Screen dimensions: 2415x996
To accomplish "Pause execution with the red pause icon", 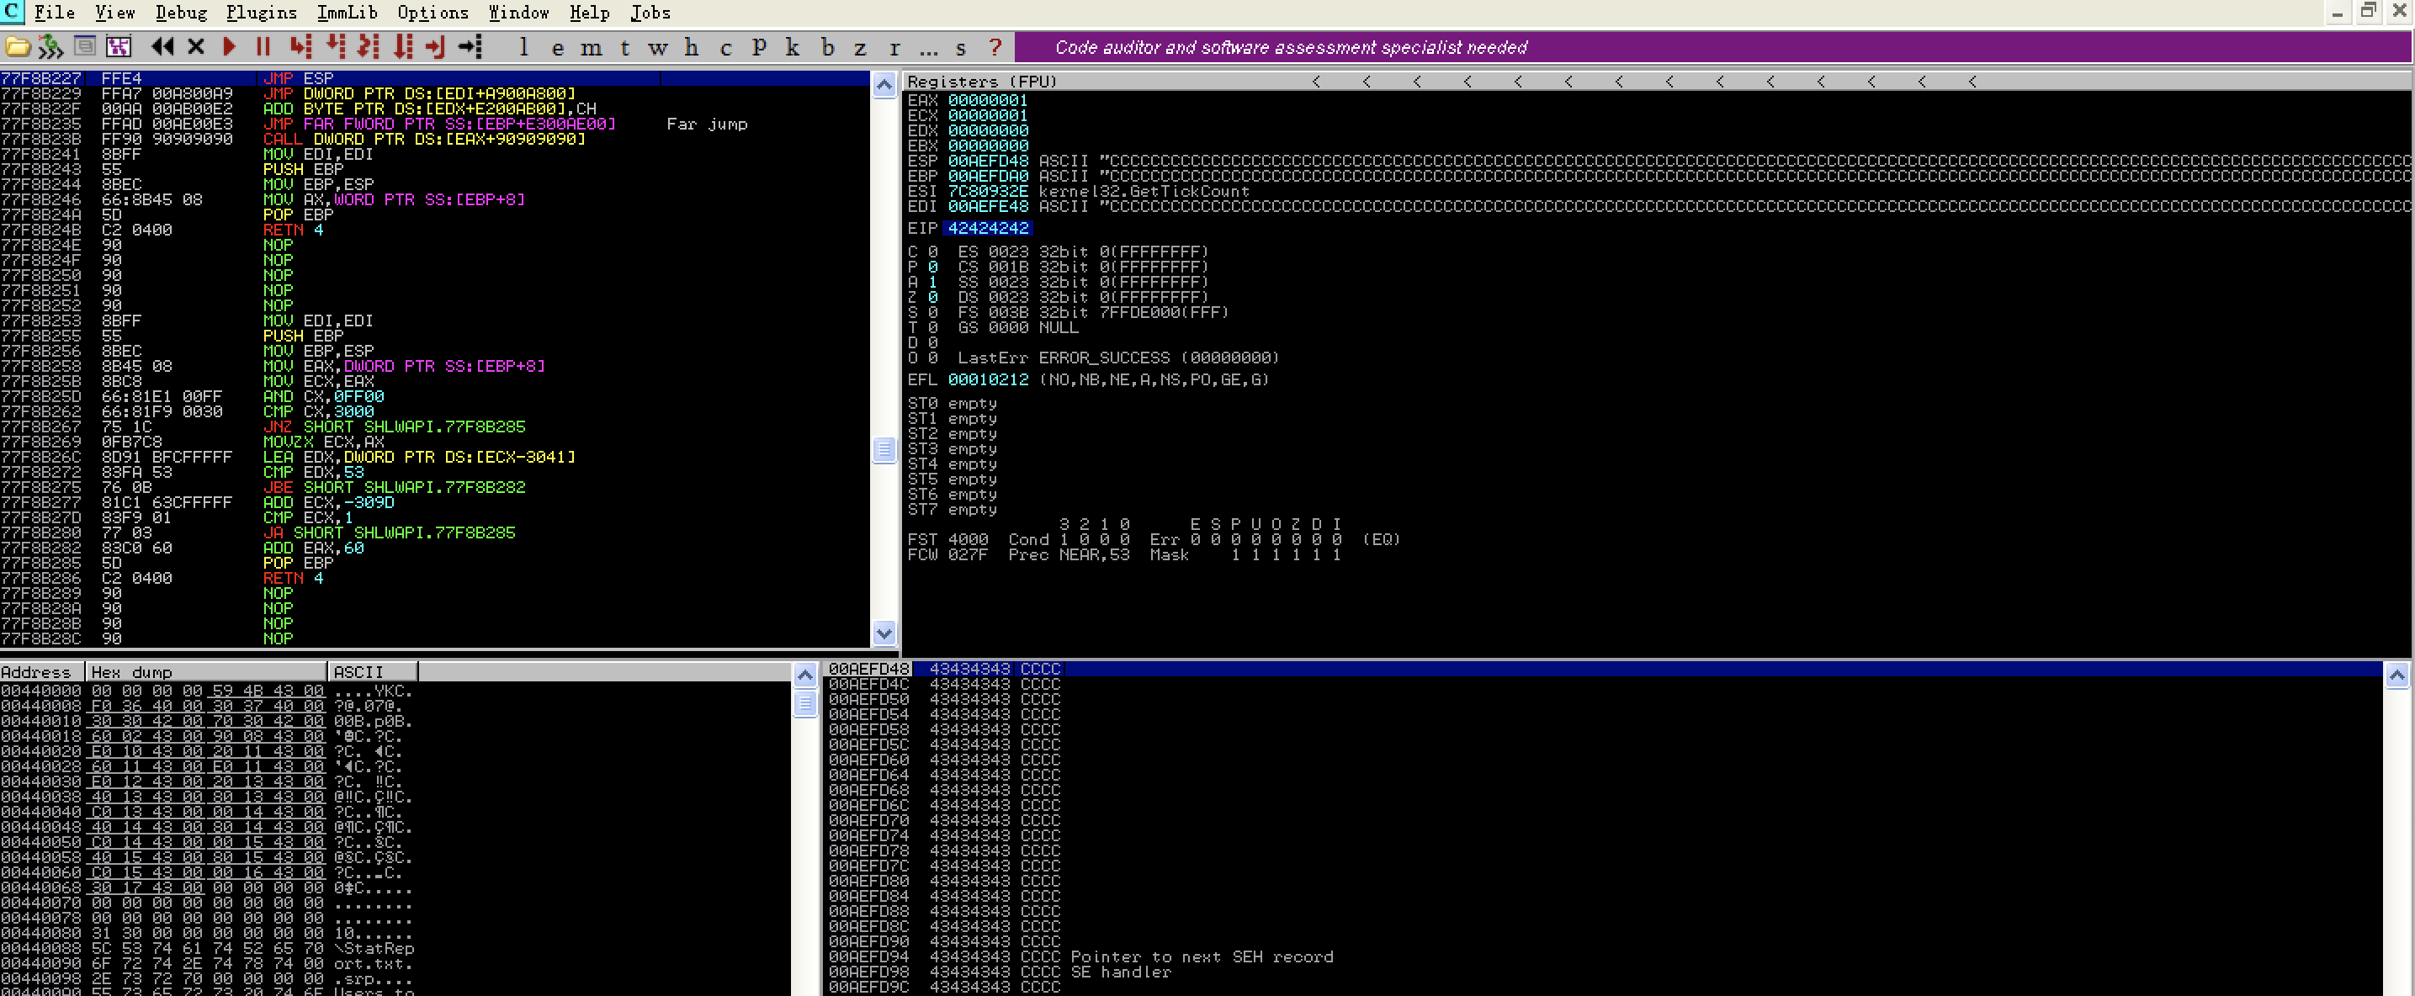I will click(x=263, y=47).
